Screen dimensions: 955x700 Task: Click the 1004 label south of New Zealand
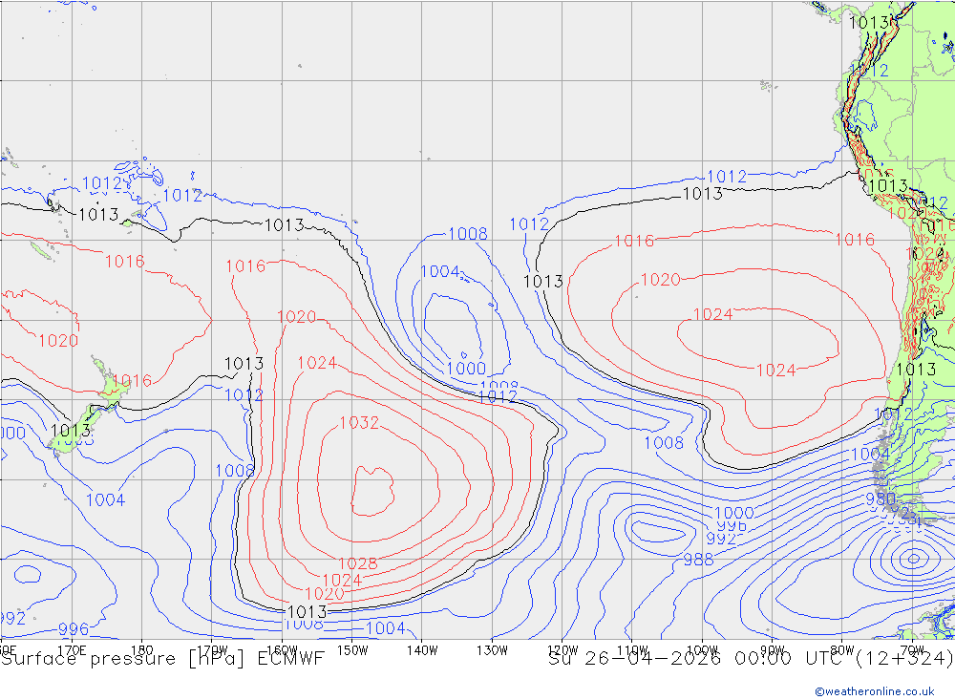[105, 500]
